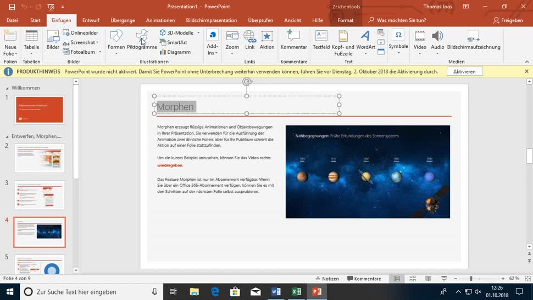
Task: Collapse the ribbon
Action: point(527,62)
